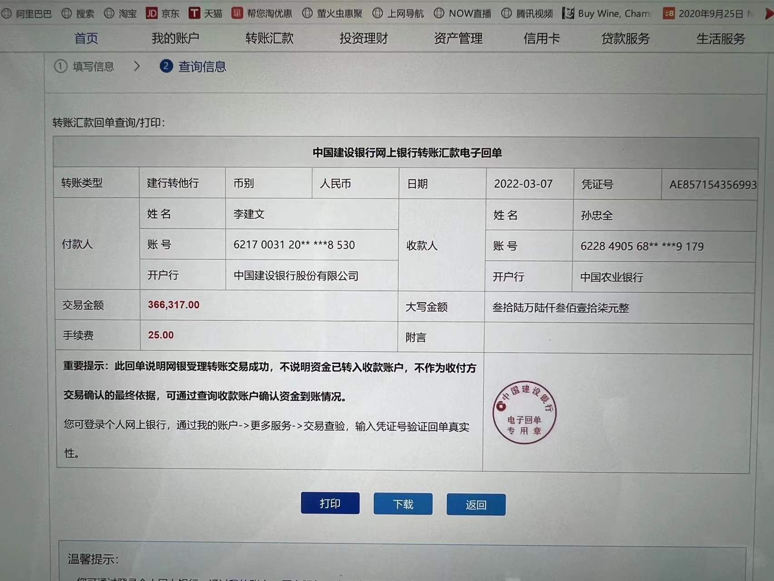774x581 pixels.
Task: Click the fee value 25.00
Action: coord(161,335)
